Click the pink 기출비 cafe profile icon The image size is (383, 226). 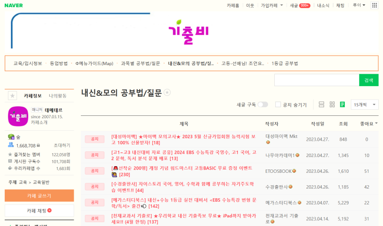pyautogui.click(x=18, y=116)
